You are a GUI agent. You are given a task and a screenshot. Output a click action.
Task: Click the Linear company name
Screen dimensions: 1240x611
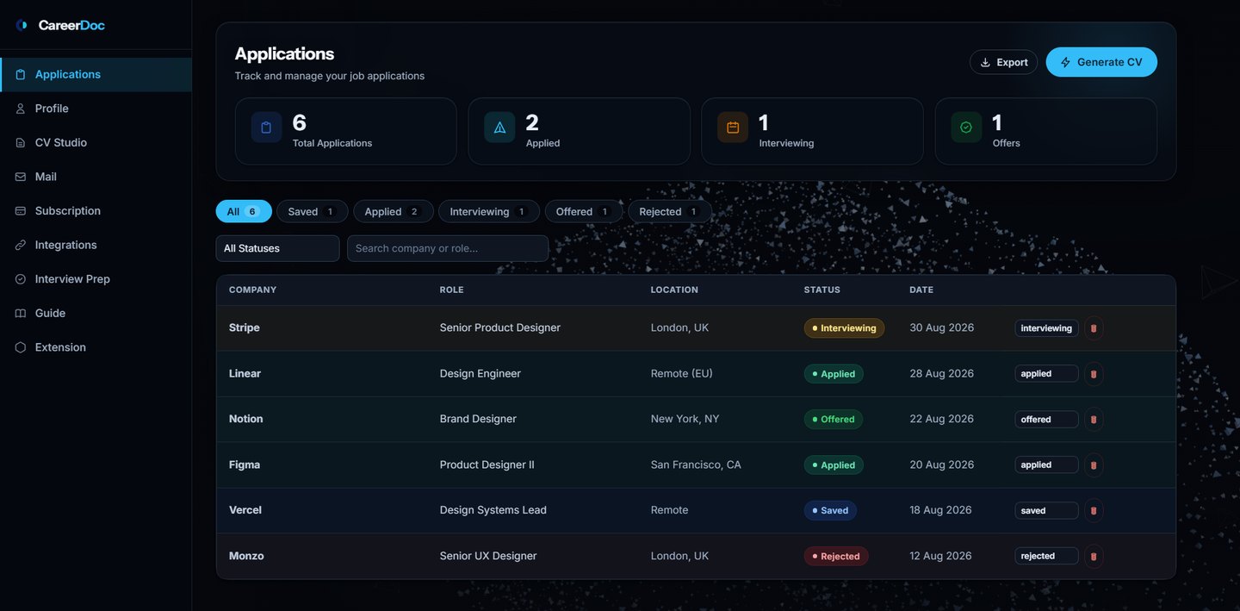click(245, 373)
